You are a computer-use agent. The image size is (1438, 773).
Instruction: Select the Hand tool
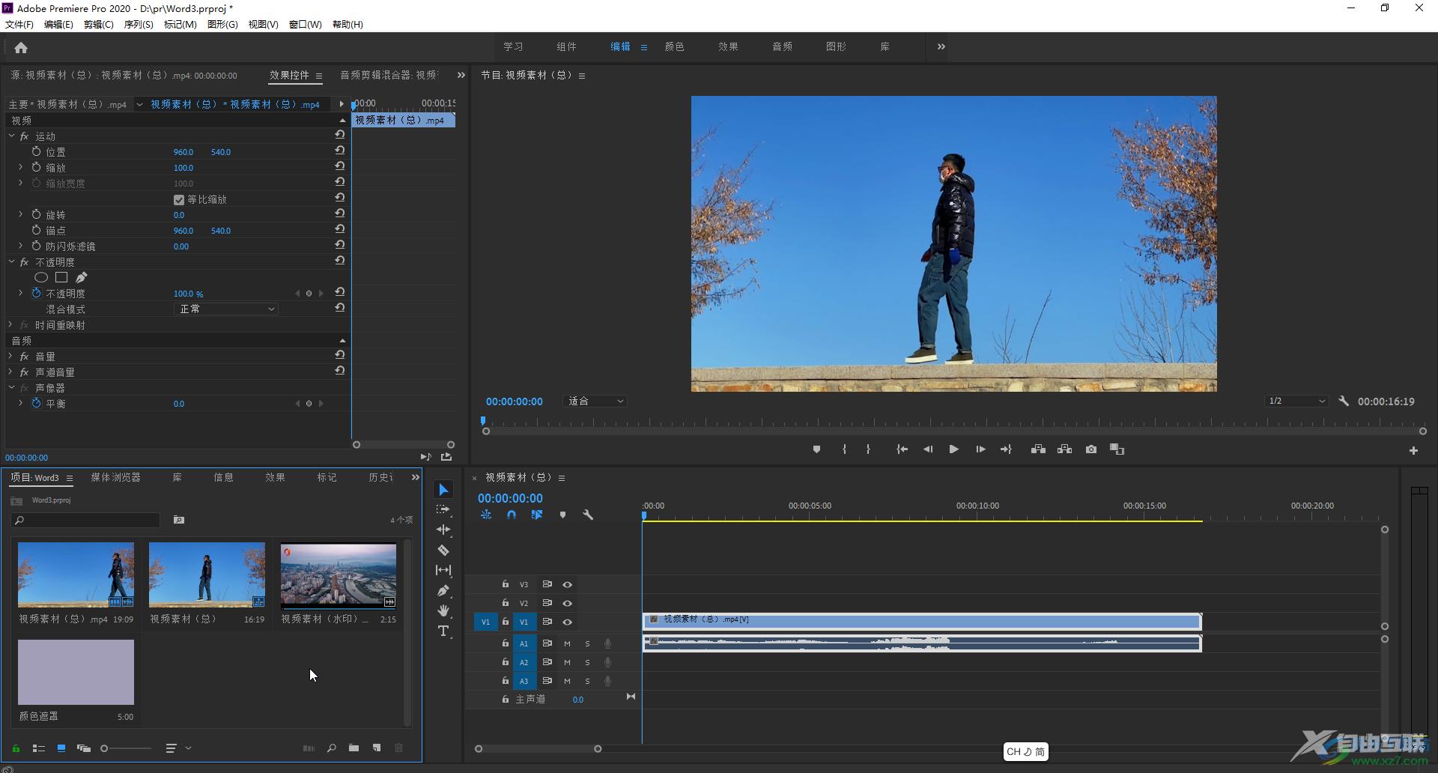443,610
